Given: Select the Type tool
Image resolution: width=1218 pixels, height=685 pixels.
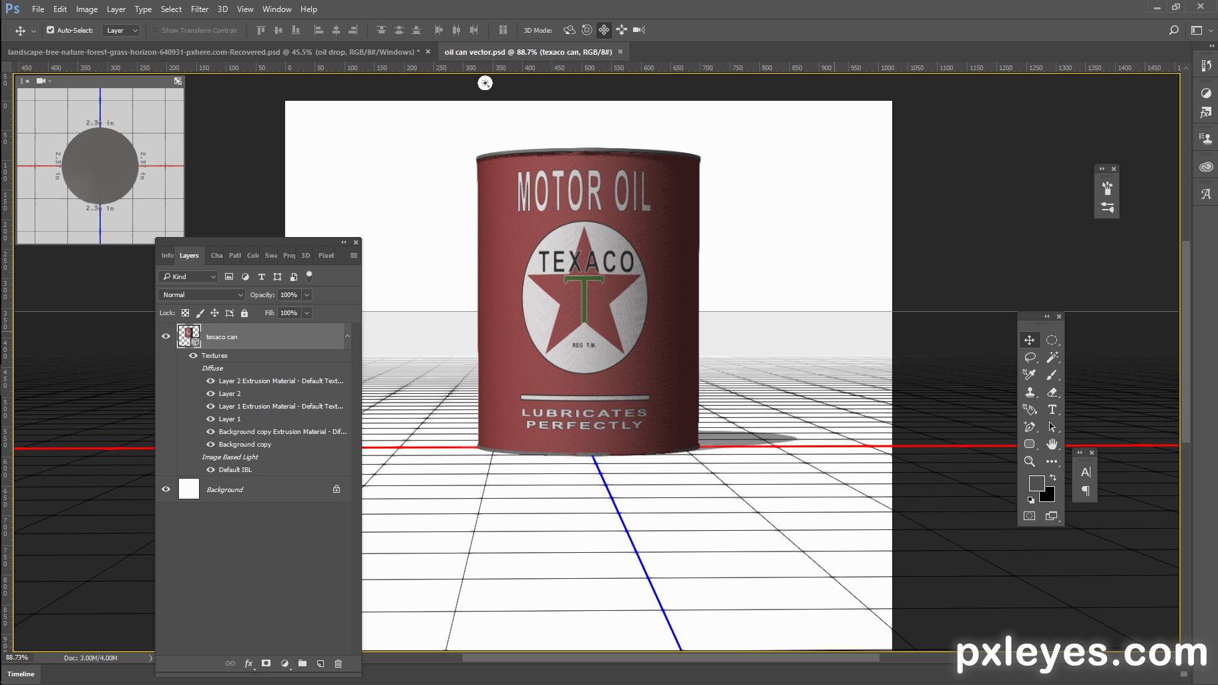Looking at the screenshot, I should pyautogui.click(x=1052, y=409).
